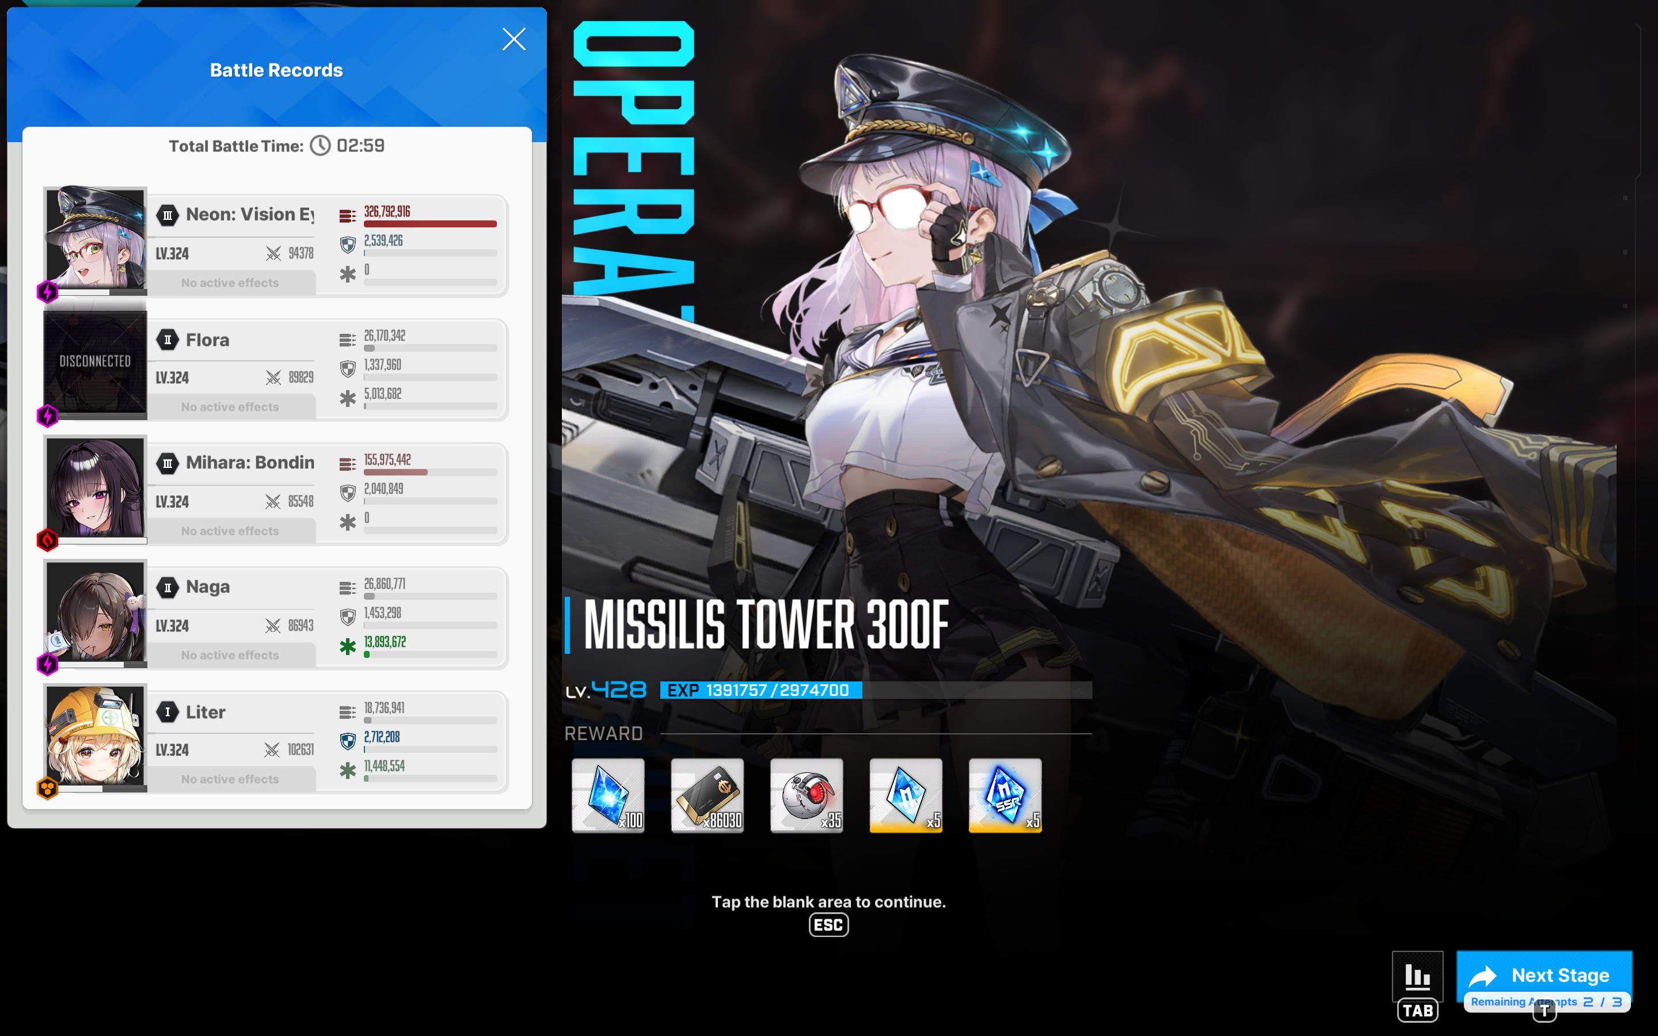
Task: Click Neon's damage dealt bar
Action: pyautogui.click(x=430, y=224)
